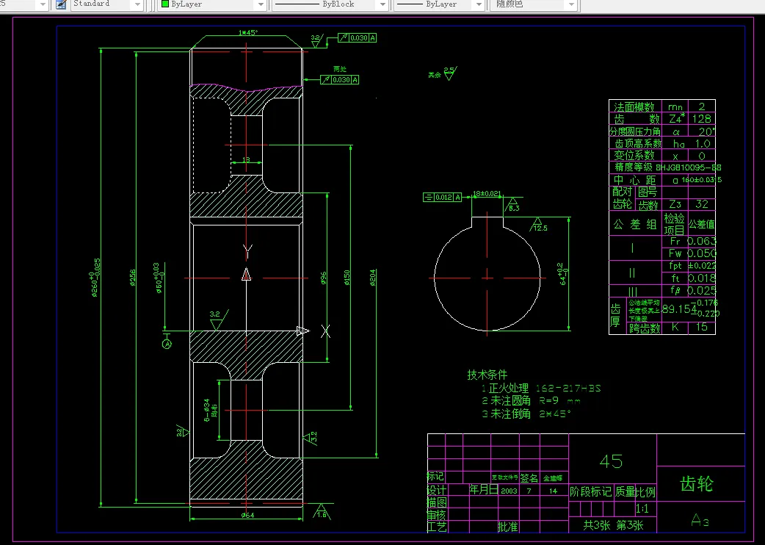Click the UCS Y axis label
Screen dimensions: 765x545
(247, 252)
